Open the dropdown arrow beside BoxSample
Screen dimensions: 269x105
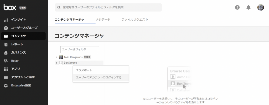(78, 63)
